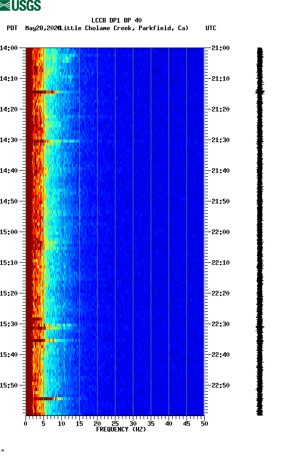282x456 pixels.
Task: Click the 21:20 UTC time label
Action: [x=221, y=109]
